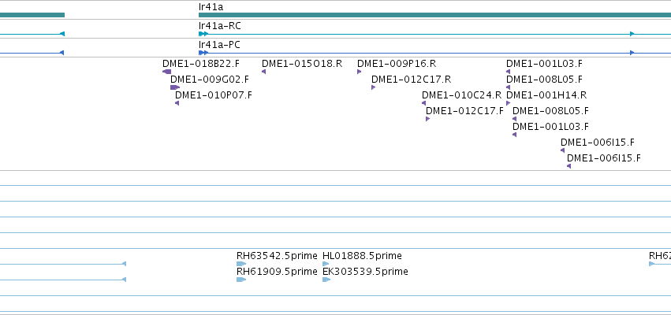Select the EK303539.5prime EST feature

[326, 280]
